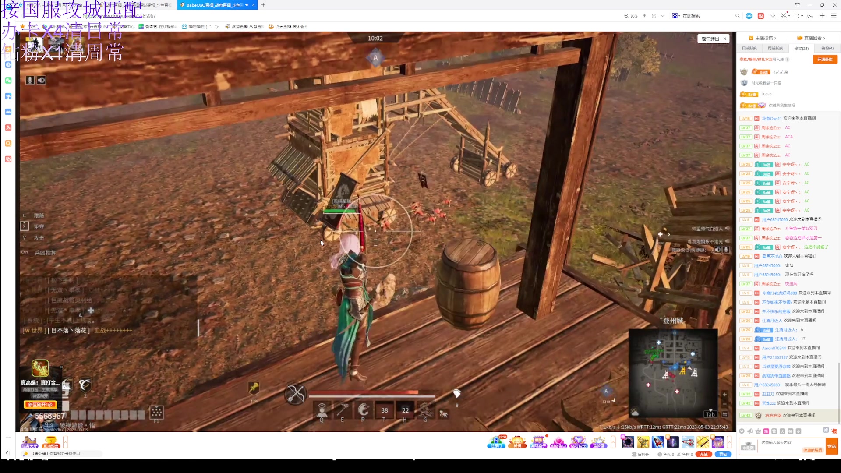Open the browser downloads arrow icon
Screen dimensions: 841x473
773,16
